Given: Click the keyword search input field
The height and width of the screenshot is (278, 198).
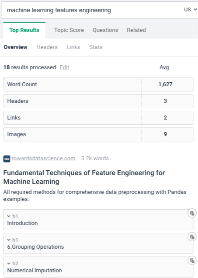Looking at the screenshot, I should tap(92, 10).
